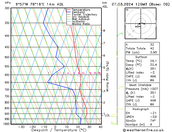
Task: Click the wind barb at 400 hPa
Action: [x=120, y=34]
